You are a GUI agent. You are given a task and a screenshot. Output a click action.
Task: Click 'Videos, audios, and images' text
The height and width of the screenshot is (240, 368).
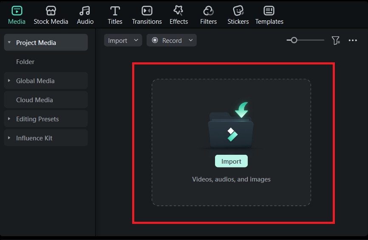231,179
